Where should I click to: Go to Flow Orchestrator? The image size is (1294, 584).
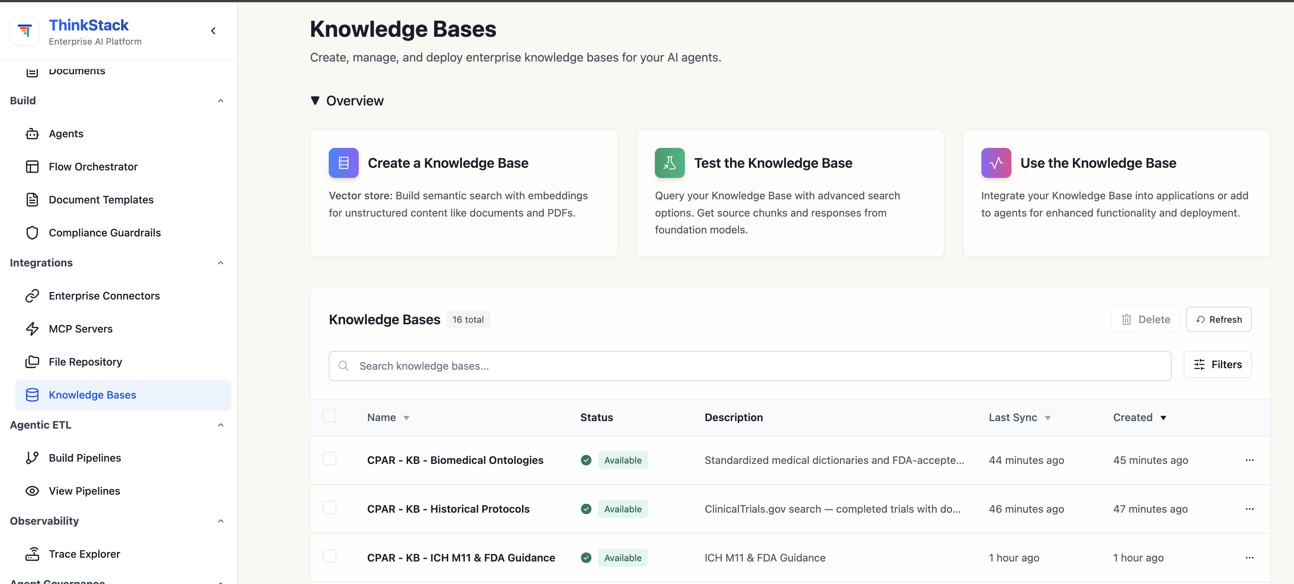[x=123, y=167]
